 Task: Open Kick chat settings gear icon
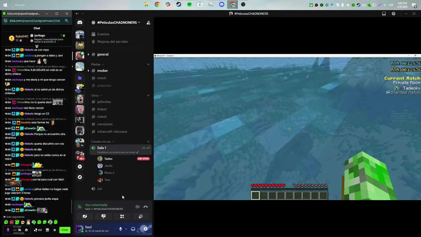(x=55, y=230)
